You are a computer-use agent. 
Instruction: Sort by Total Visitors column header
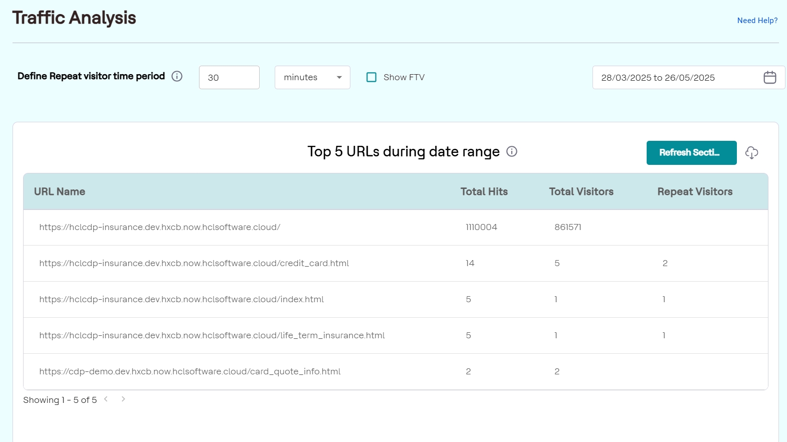(581, 192)
